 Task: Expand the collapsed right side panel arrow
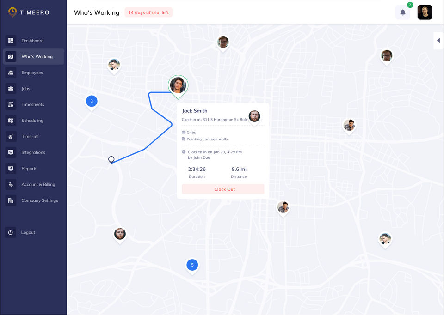[438, 41]
